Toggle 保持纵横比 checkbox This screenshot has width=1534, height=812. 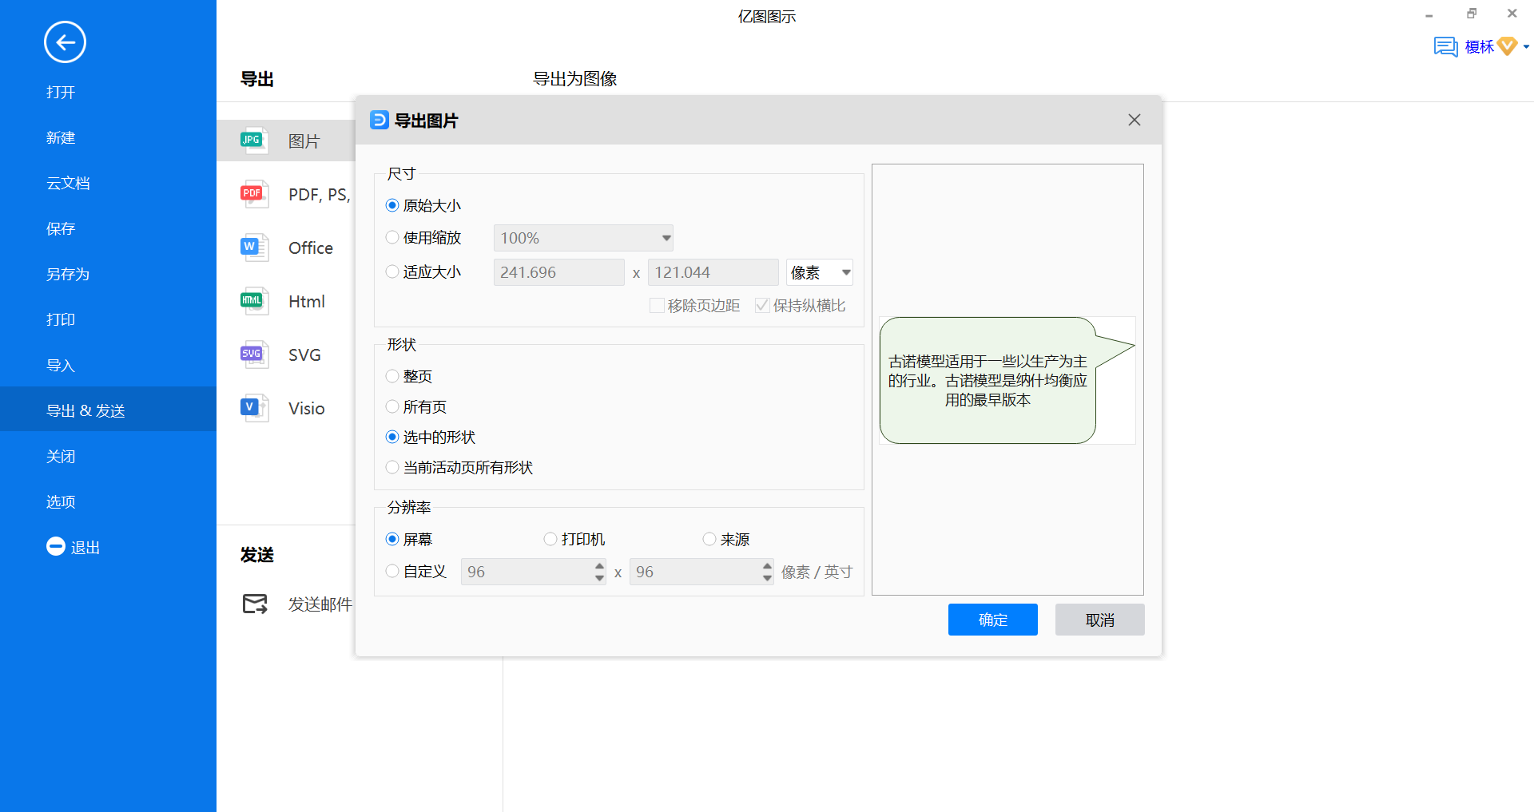pyautogui.click(x=762, y=305)
